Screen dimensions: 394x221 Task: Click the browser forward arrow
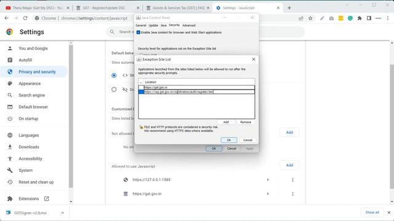(x=16, y=18)
